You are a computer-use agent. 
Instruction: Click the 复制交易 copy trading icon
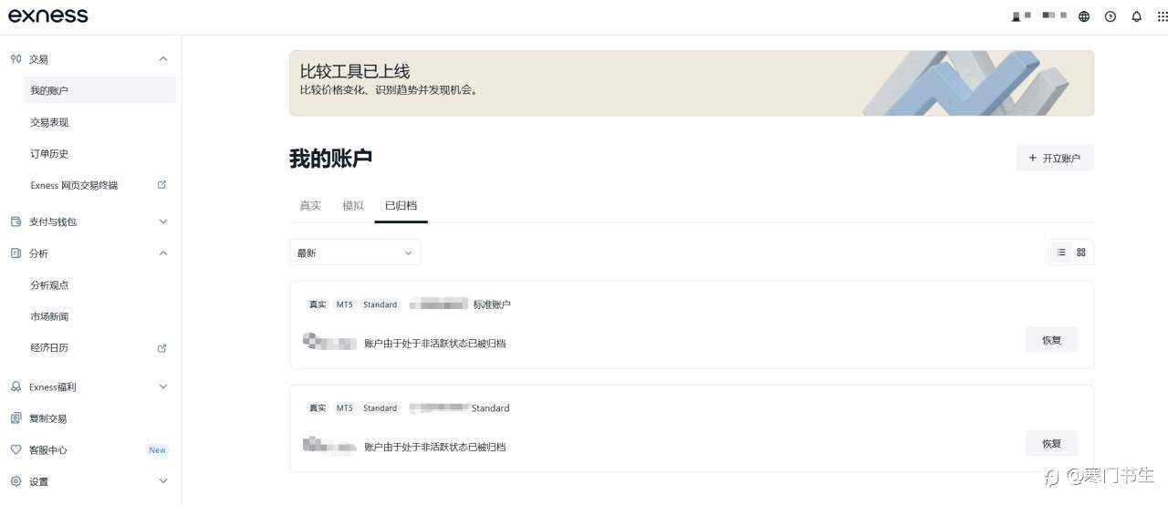(x=16, y=418)
